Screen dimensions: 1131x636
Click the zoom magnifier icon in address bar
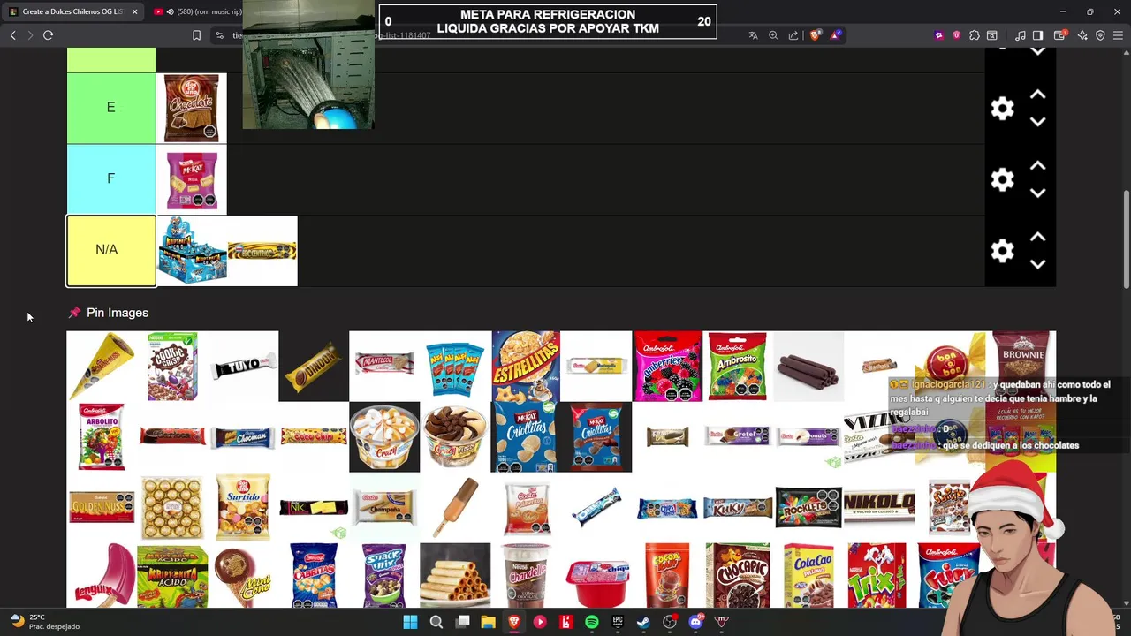click(773, 35)
